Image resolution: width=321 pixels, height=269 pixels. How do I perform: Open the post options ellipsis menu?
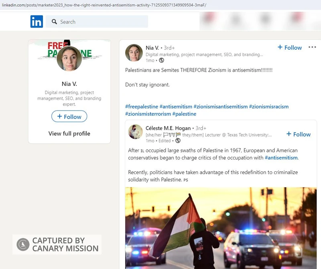312,47
